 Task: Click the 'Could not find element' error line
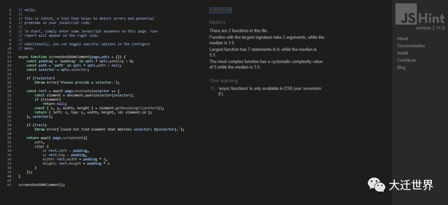tap(109, 130)
